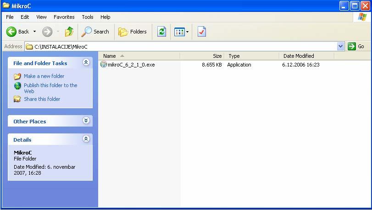Open the Help menu

coord(105,17)
